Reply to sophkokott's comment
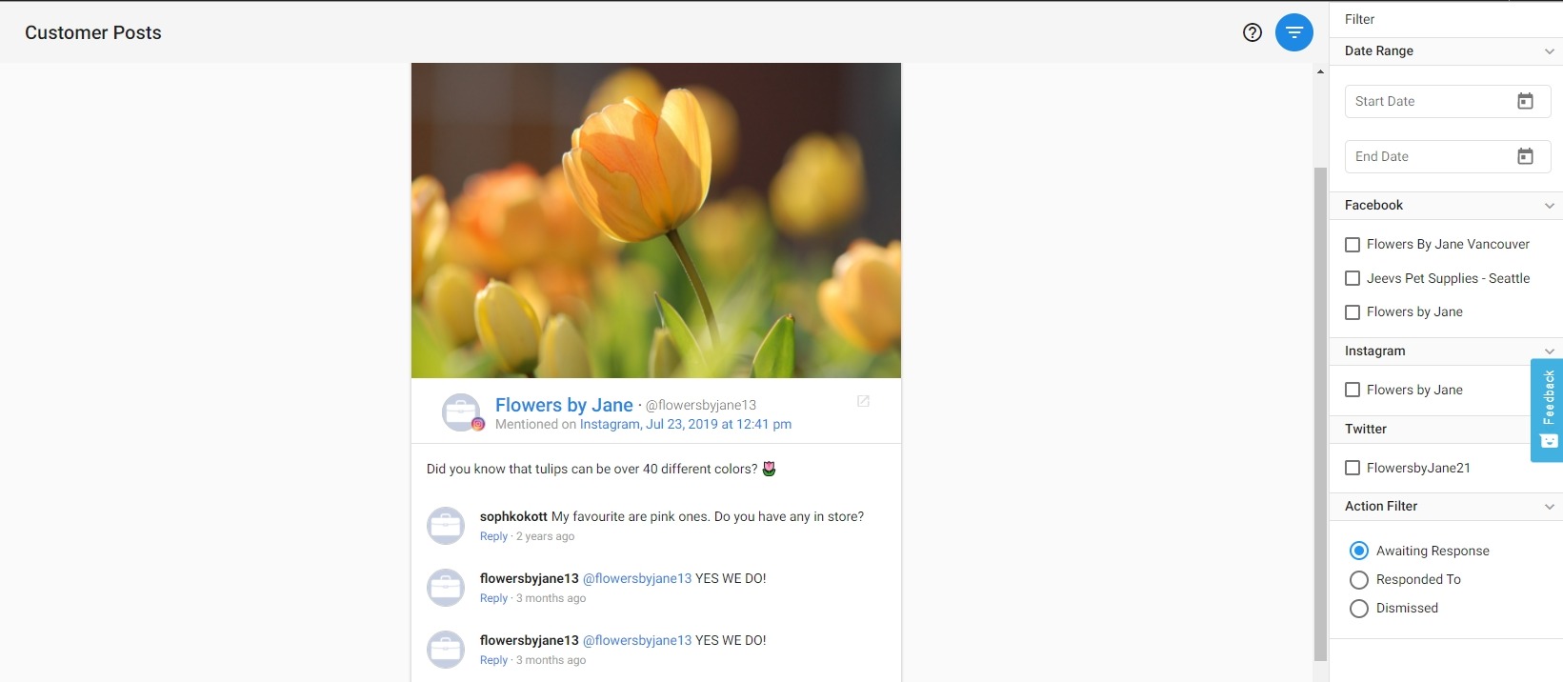The height and width of the screenshot is (682, 1563). tap(493, 536)
